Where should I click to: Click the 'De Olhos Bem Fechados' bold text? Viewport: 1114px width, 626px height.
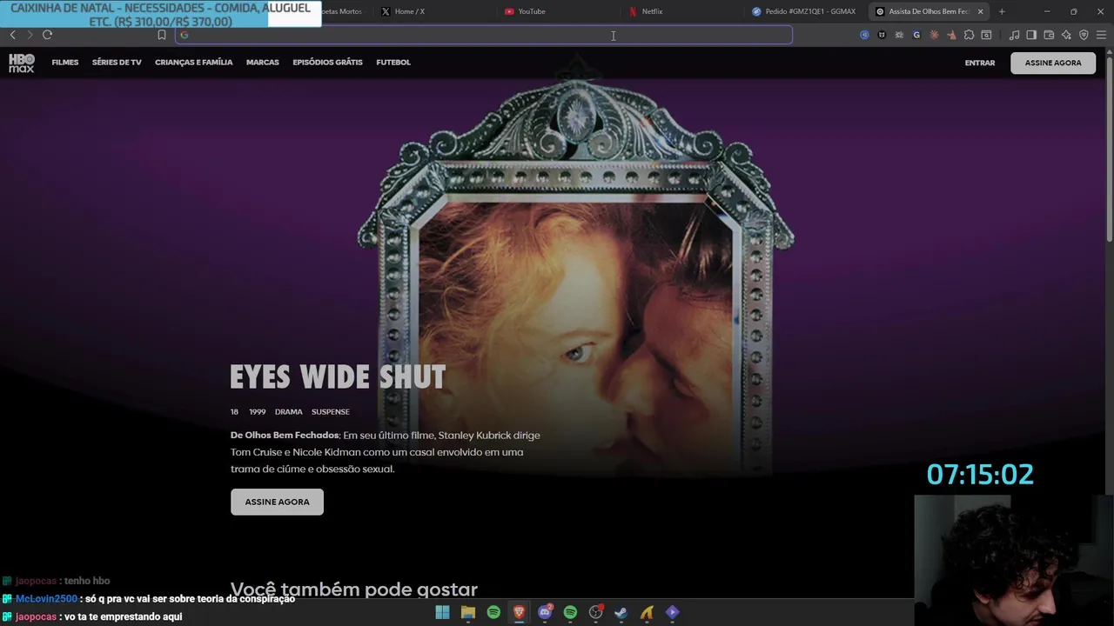[285, 435]
